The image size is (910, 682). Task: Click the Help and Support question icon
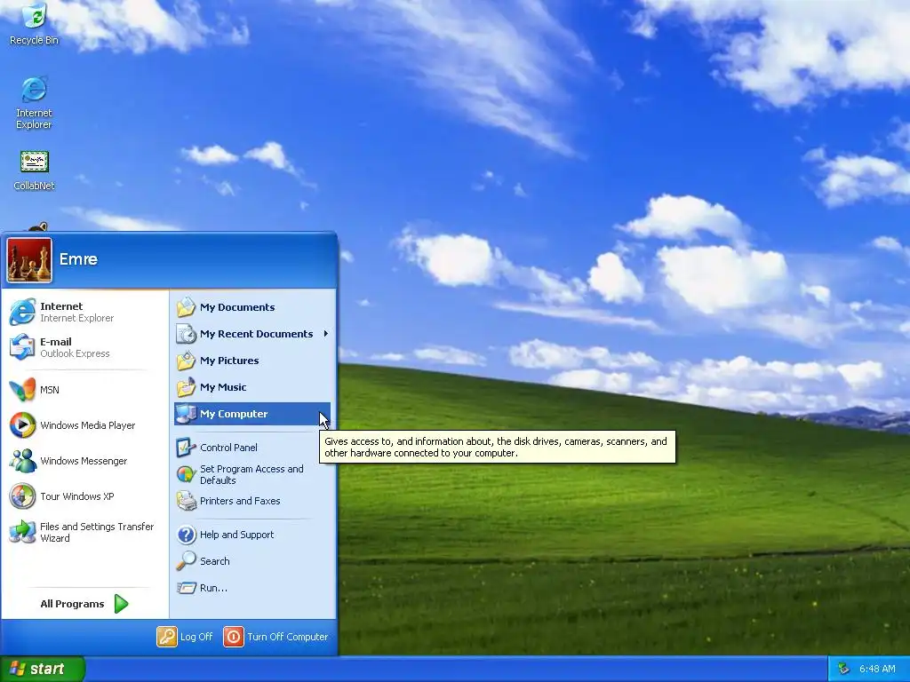[x=187, y=534]
